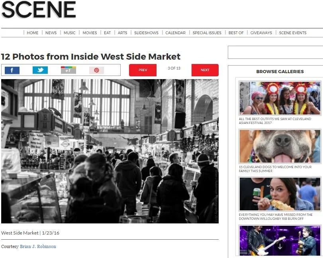Click the Google +1 share icon

(x=69, y=70)
